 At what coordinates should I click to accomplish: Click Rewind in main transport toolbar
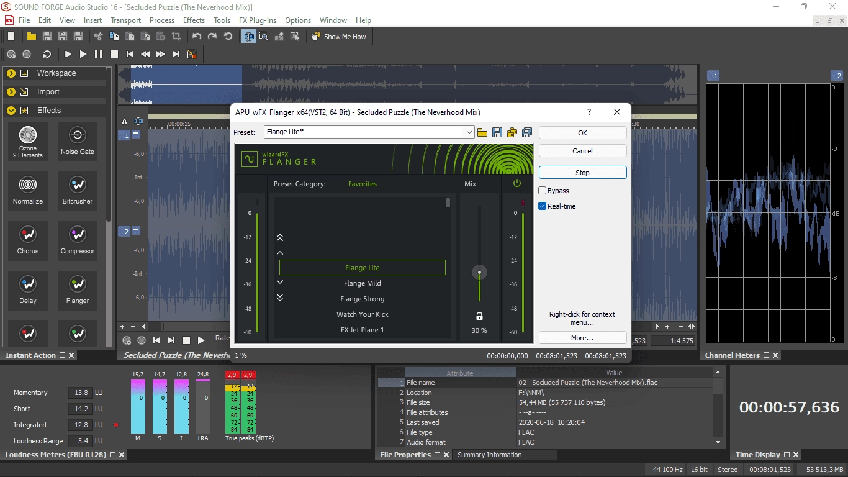coord(145,54)
